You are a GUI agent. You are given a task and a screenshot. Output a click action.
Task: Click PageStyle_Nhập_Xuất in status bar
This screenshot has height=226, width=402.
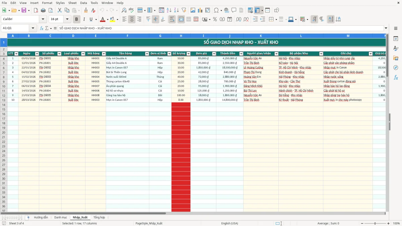(149, 223)
